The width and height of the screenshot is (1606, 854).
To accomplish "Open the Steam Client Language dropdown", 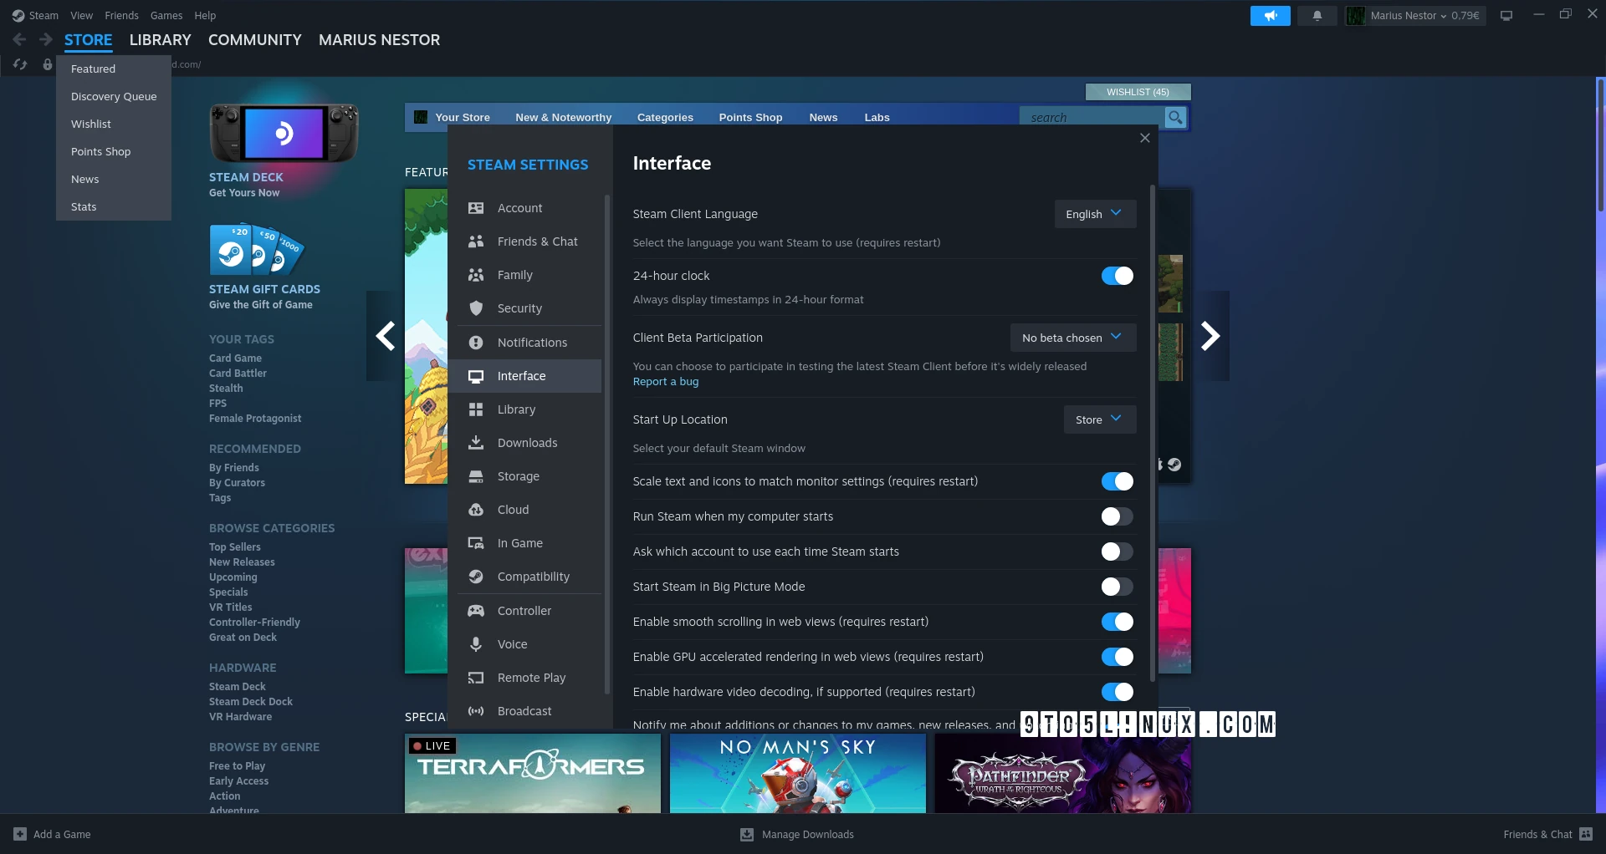I will click(x=1094, y=213).
